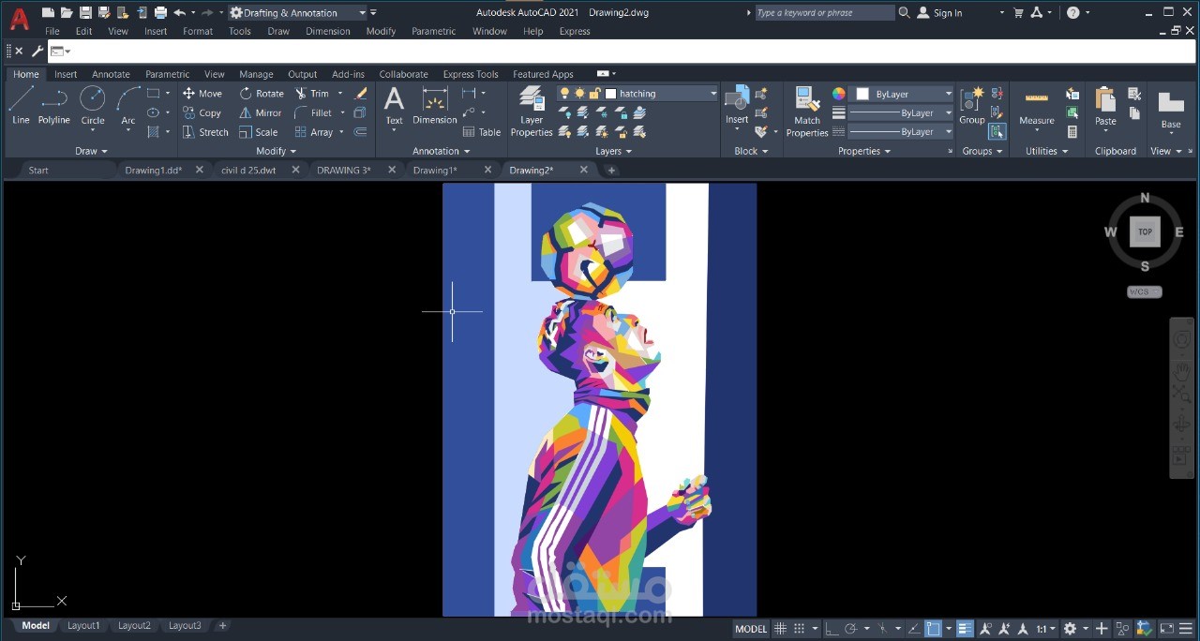Switch to the Annotate ribbon tab
This screenshot has height=641, width=1200.
[x=111, y=74]
